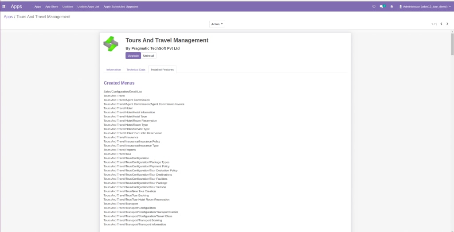
Task: Switch to the Information tab
Action: point(113,70)
